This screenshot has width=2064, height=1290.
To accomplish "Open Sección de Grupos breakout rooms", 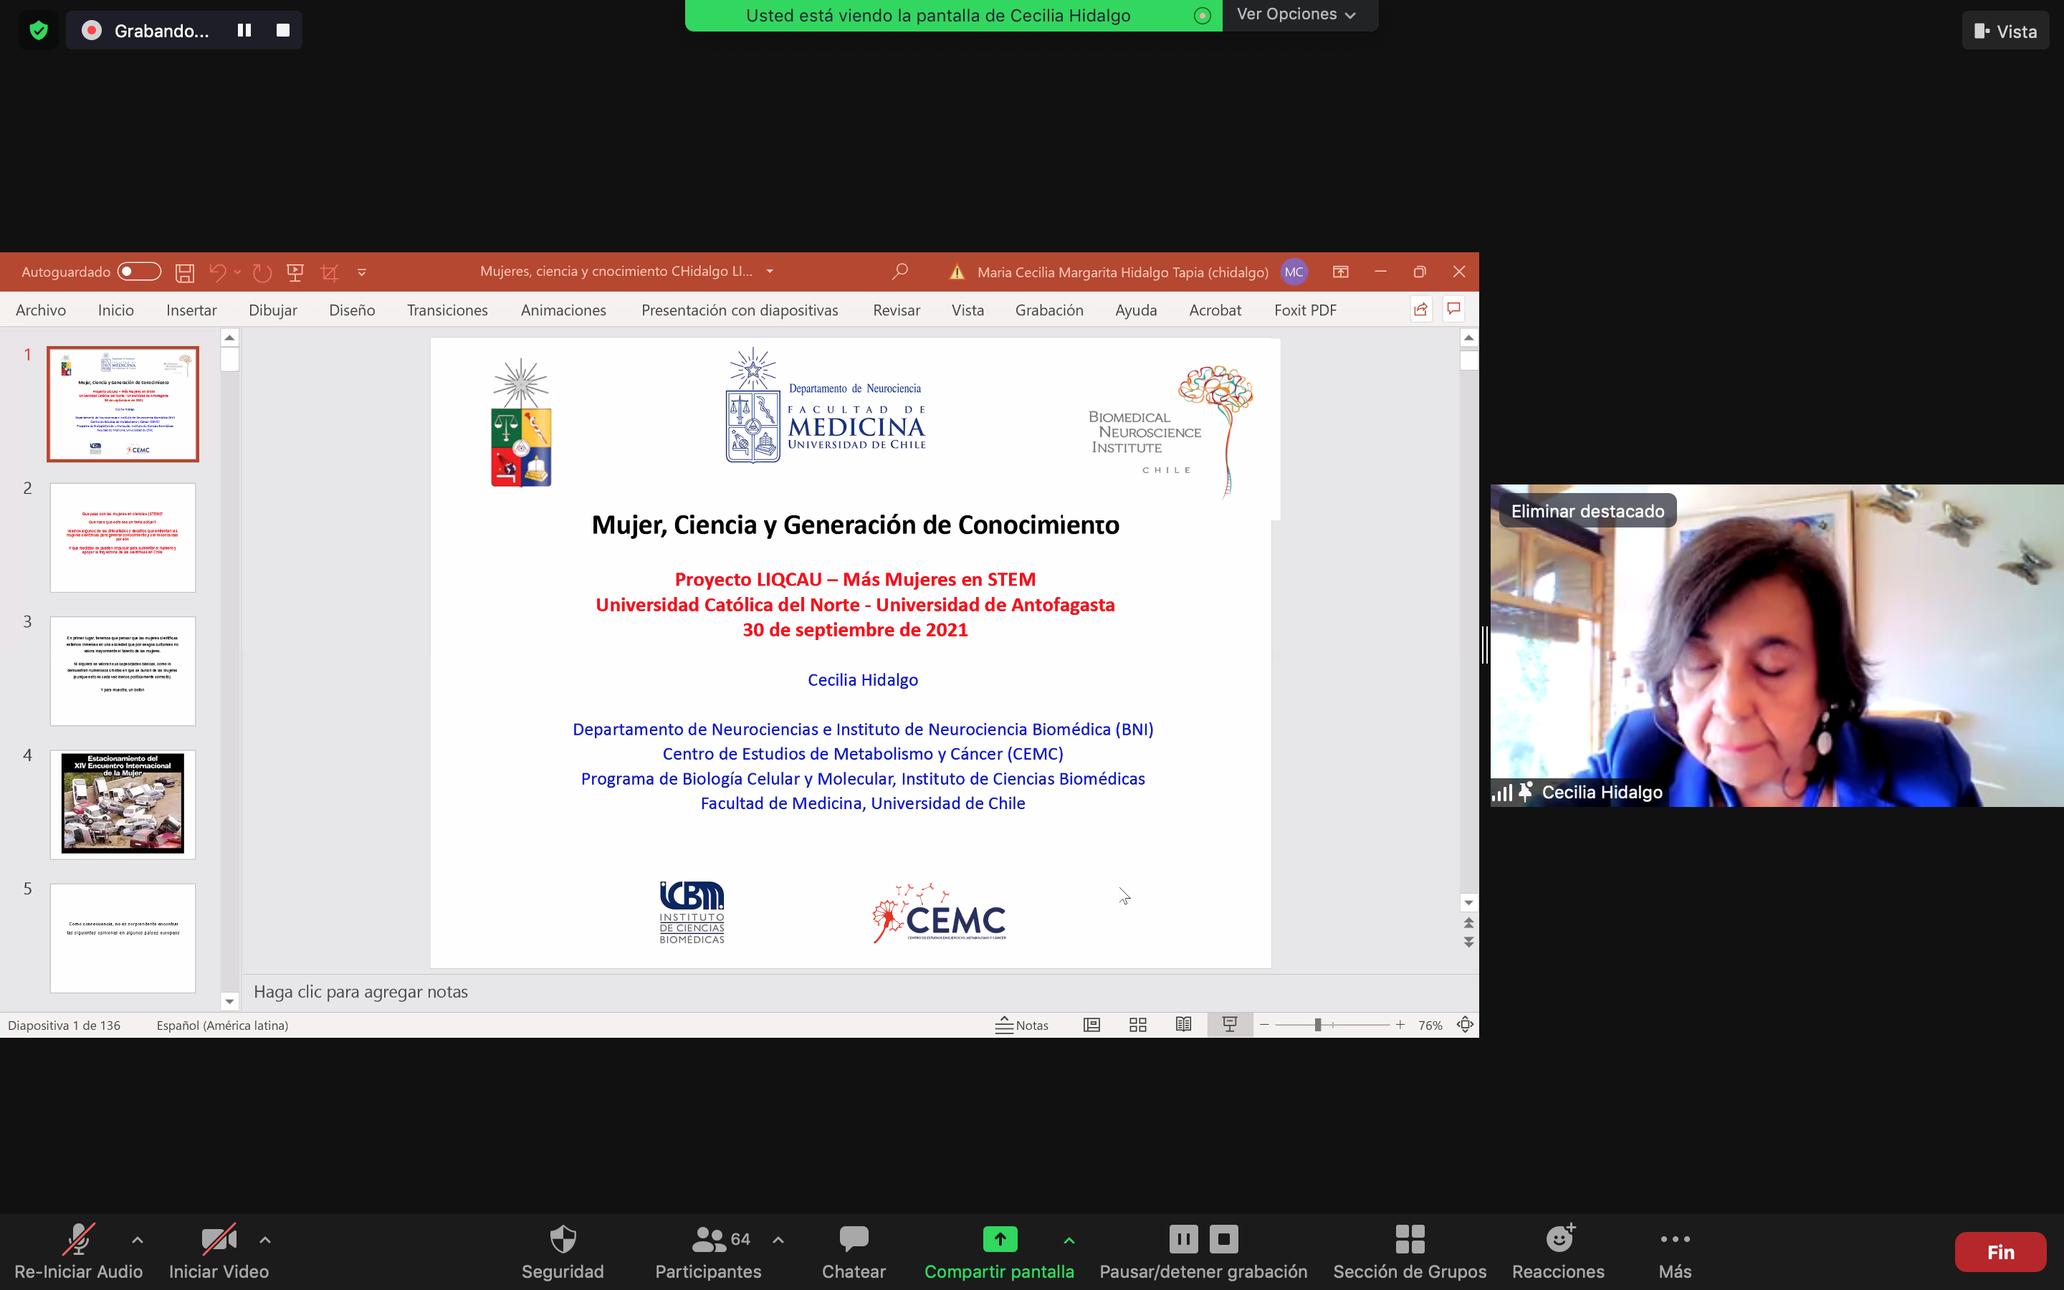I will [1409, 1239].
